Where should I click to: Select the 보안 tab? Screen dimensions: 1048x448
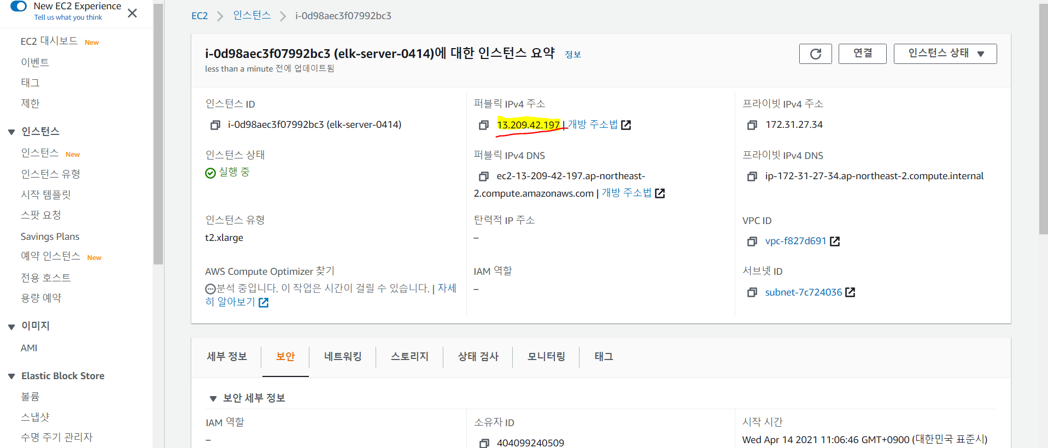point(285,357)
